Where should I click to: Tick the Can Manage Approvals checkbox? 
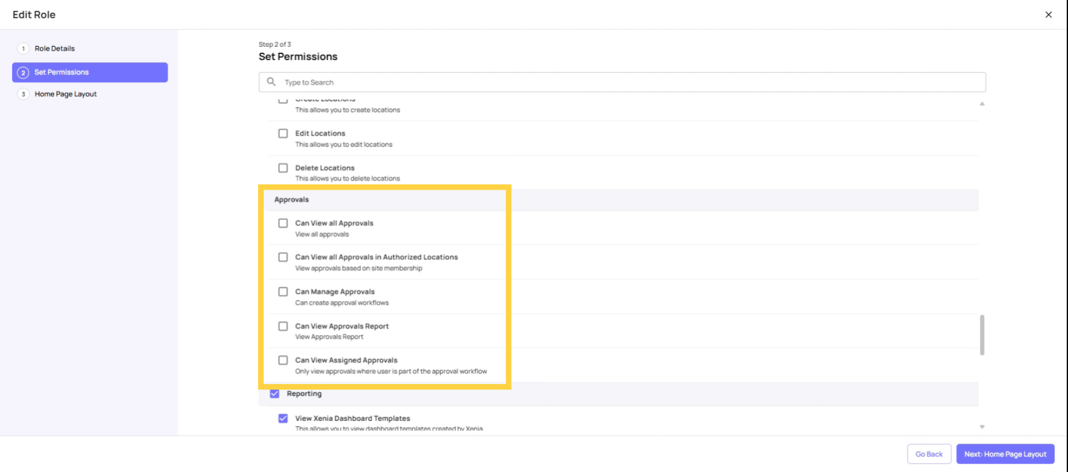pyautogui.click(x=283, y=292)
